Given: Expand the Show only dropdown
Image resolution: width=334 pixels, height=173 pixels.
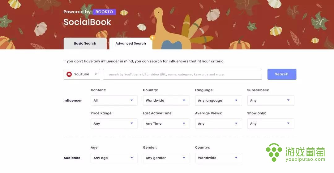Looking at the screenshot, I should coord(271,124).
